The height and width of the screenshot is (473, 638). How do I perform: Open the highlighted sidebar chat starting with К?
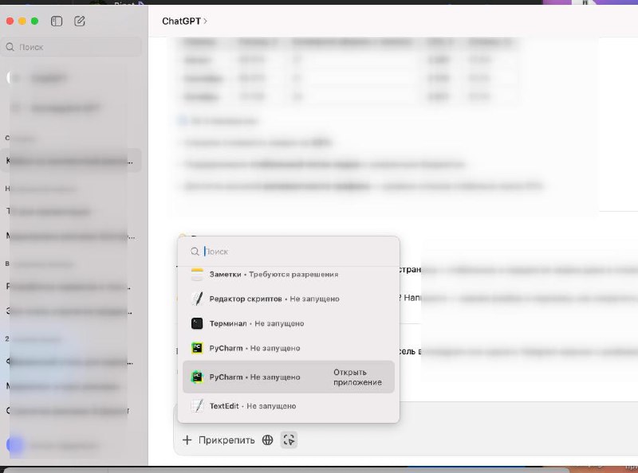click(71, 161)
